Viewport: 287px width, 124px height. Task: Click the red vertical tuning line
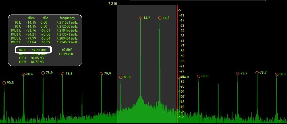[x=178, y=57]
